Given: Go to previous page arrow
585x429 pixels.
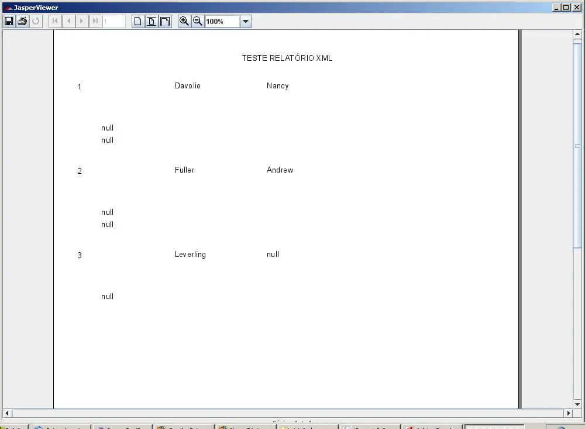Looking at the screenshot, I should [68, 21].
